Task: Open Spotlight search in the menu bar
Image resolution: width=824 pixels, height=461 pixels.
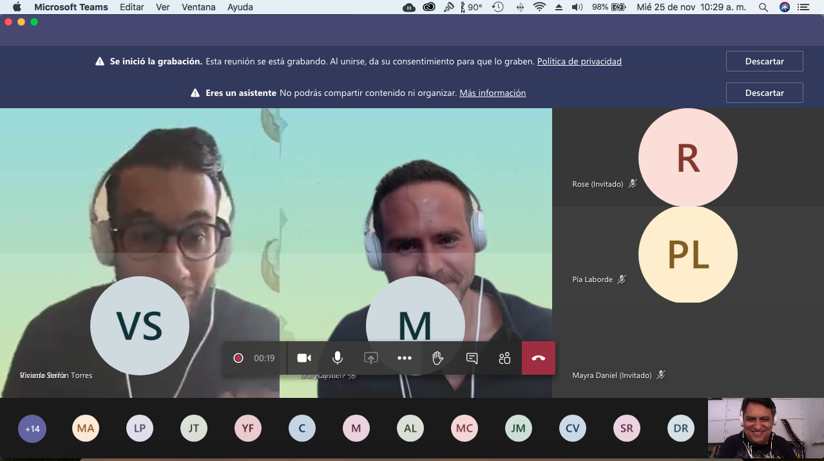Action: tap(763, 7)
